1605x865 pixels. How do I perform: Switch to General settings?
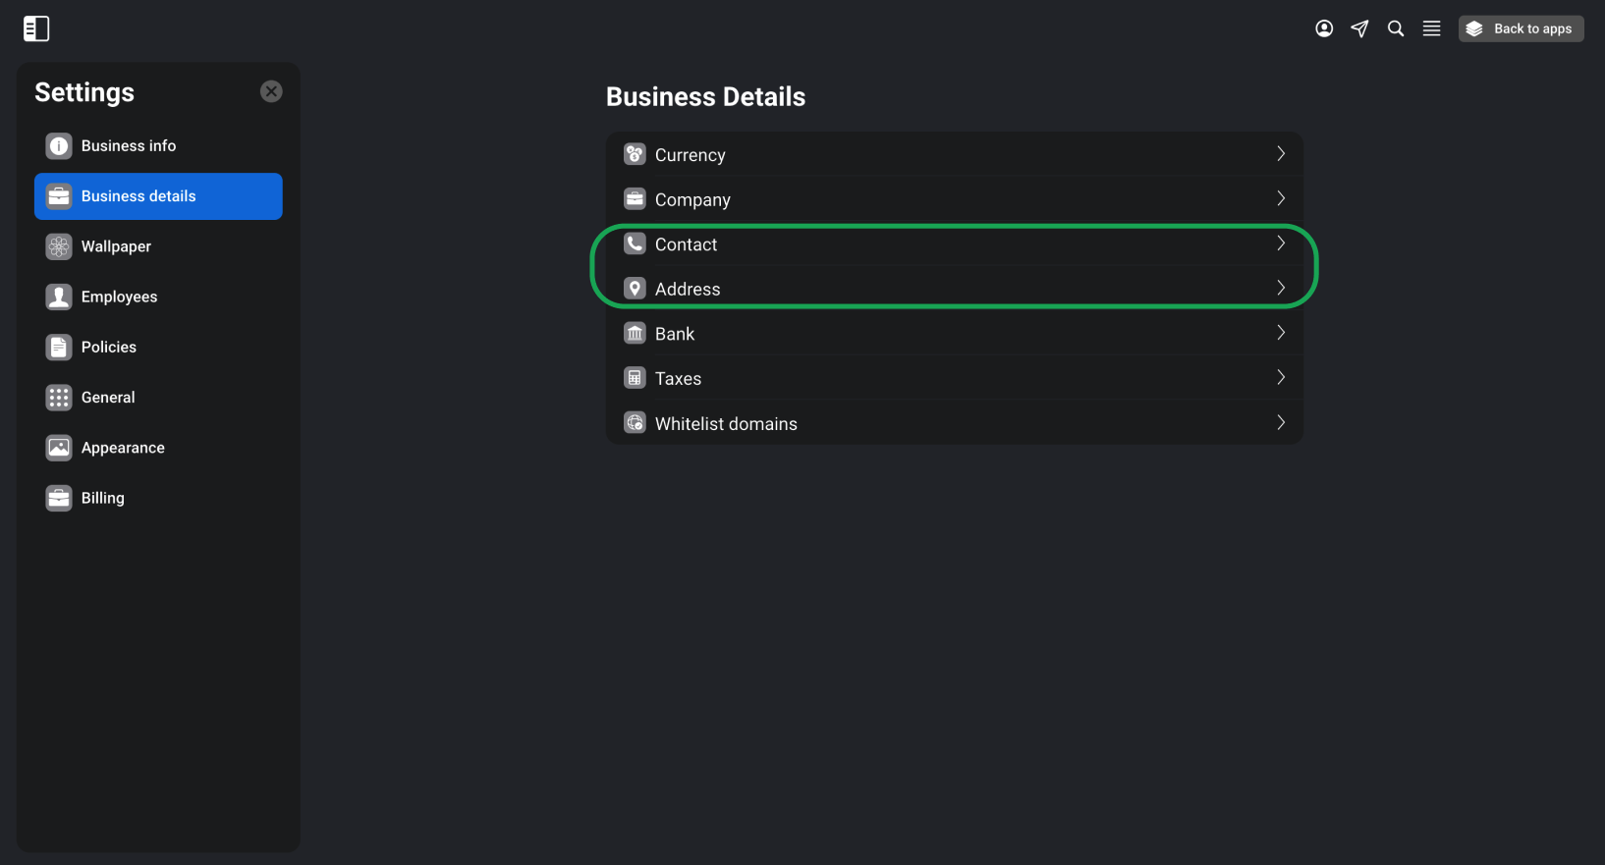(158, 398)
